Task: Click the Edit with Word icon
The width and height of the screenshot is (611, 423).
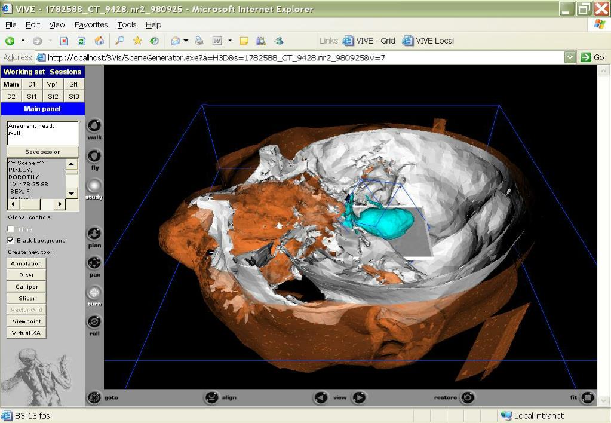Action: [x=217, y=41]
